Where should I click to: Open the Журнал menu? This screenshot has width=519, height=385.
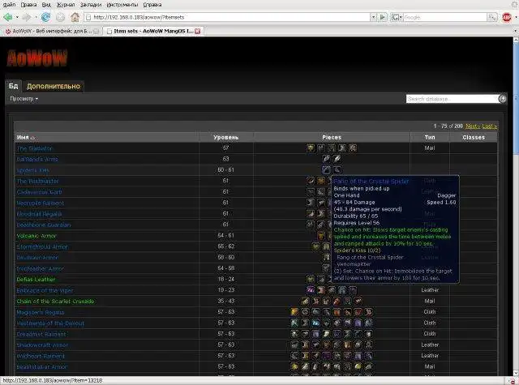pyautogui.click(x=65, y=5)
